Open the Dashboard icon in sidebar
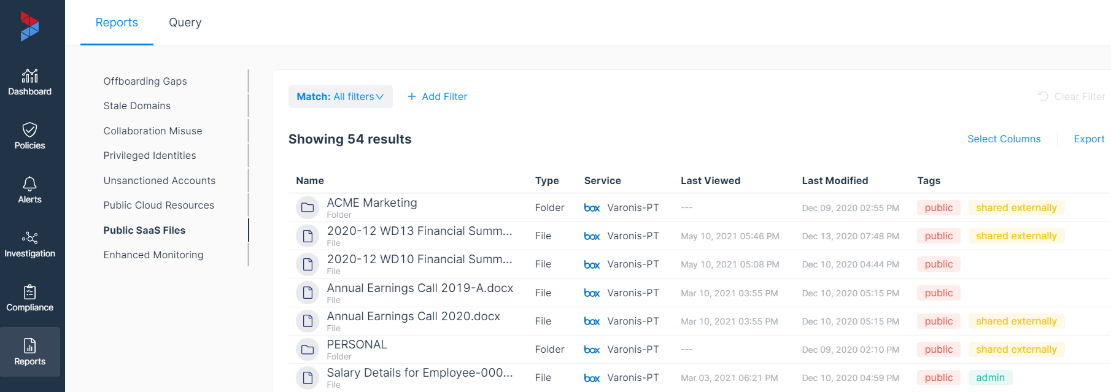Image resolution: width=1111 pixels, height=392 pixels. 29,76
